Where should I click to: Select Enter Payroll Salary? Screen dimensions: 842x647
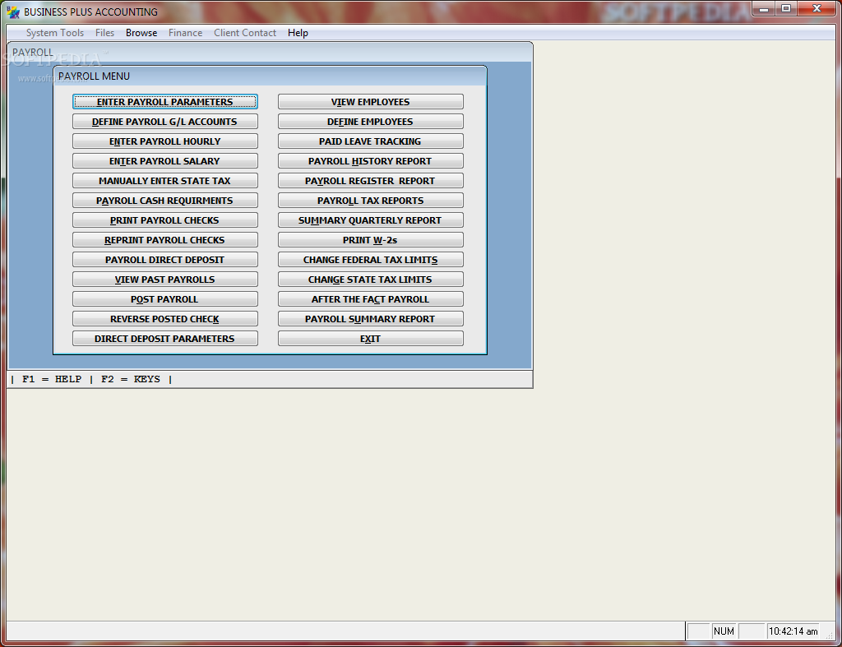(164, 161)
